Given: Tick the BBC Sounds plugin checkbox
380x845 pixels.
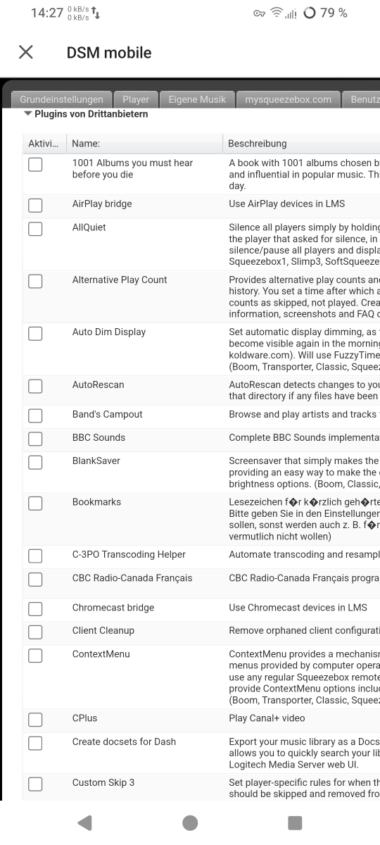Looking at the screenshot, I should 35,439.
